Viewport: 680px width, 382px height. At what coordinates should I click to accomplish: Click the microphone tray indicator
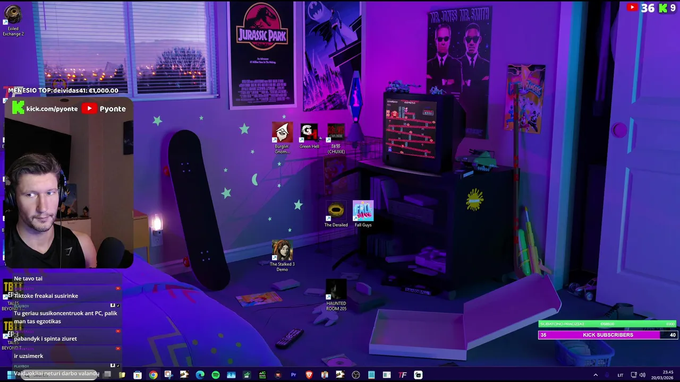point(607,375)
